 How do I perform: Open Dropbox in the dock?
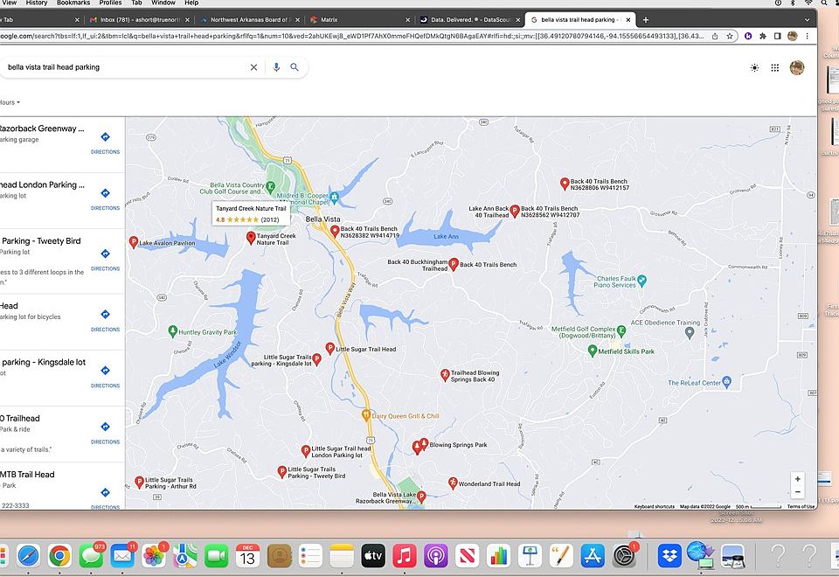pyautogui.click(x=669, y=557)
